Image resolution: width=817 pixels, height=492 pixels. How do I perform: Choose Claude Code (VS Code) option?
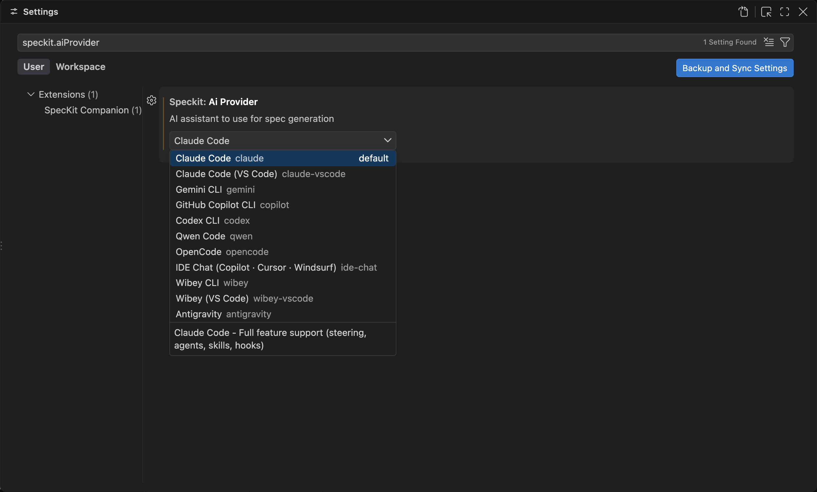click(283, 174)
